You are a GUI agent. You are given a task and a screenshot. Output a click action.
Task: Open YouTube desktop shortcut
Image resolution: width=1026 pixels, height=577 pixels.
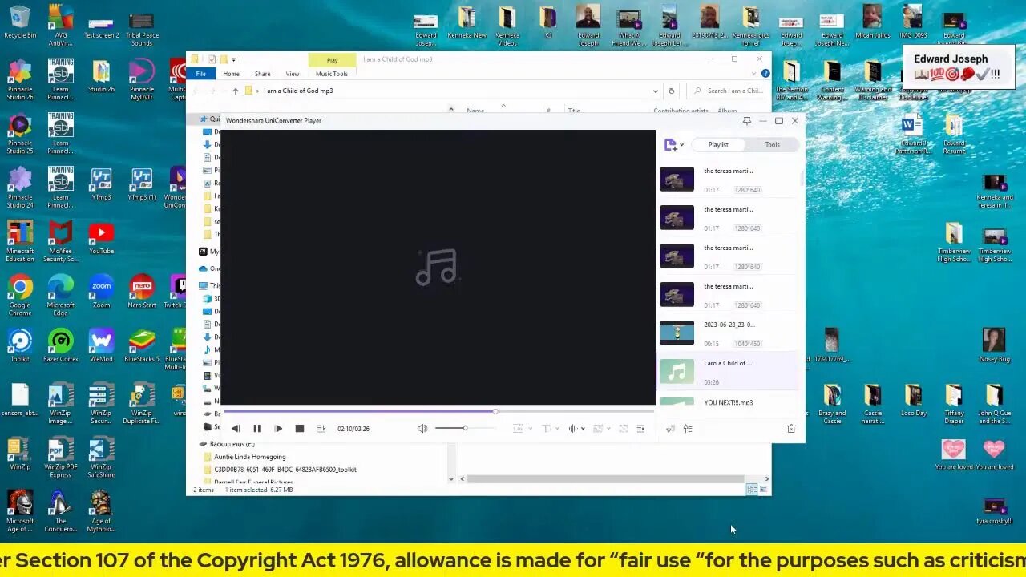coord(101,238)
